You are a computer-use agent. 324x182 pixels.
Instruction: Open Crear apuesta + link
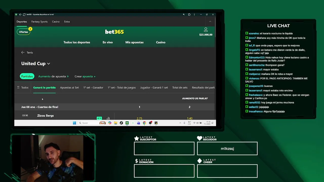tap(85, 76)
